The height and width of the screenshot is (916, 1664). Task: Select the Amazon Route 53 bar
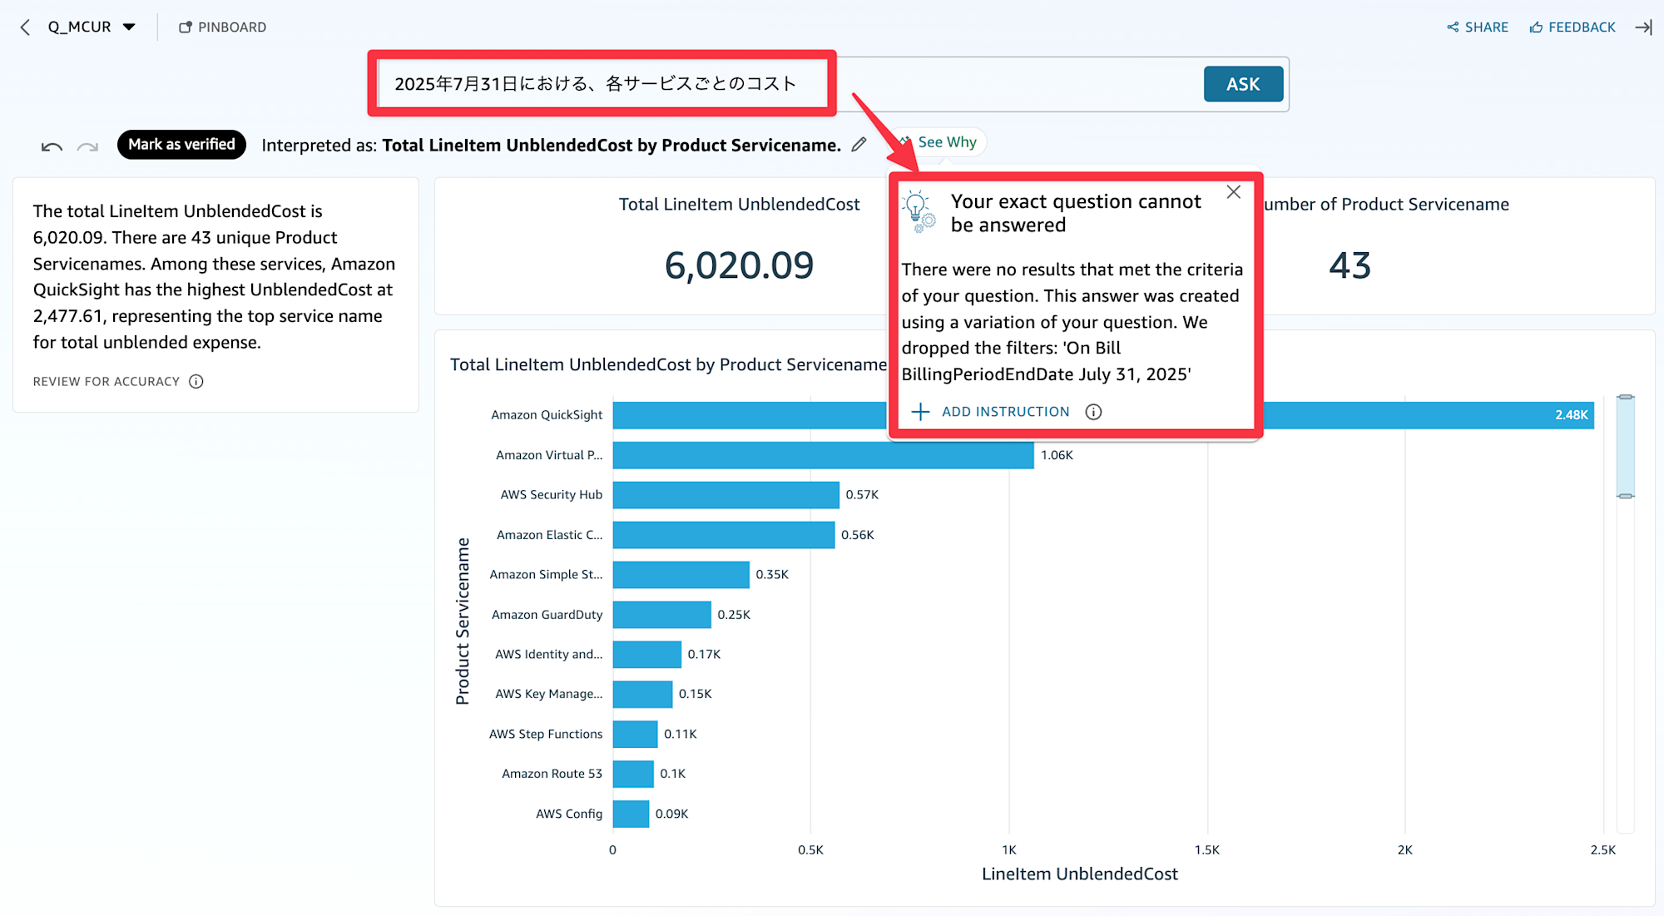point(633,774)
